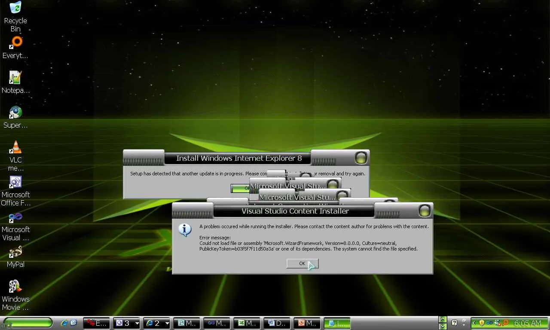
Task: Switch to the Visual Studio infinity taskbar button
Action: click(217, 323)
